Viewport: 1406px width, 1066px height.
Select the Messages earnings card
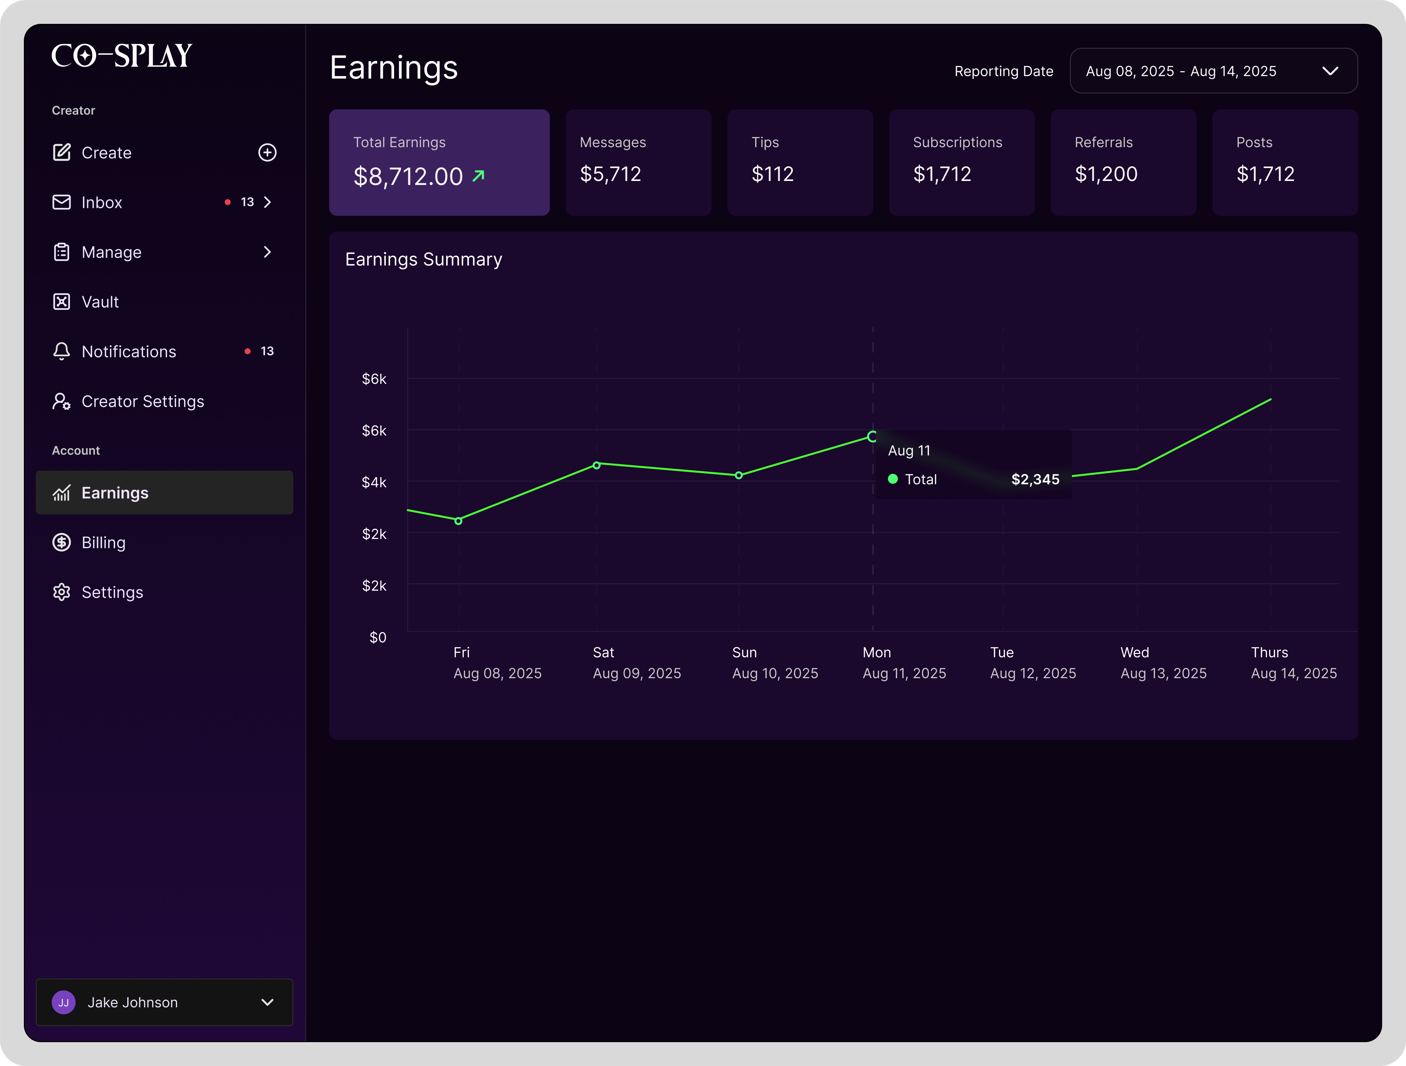tap(638, 163)
